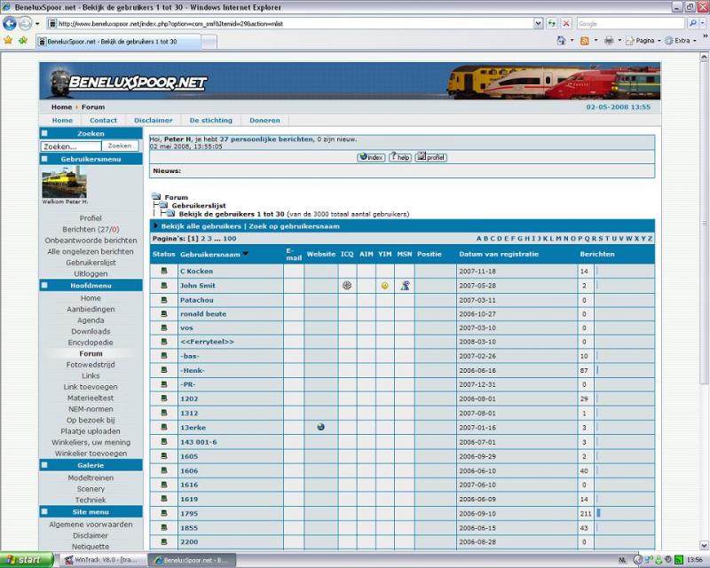Click the Stop loading red X icon
This screenshot has width=710, height=568.
click(x=566, y=23)
